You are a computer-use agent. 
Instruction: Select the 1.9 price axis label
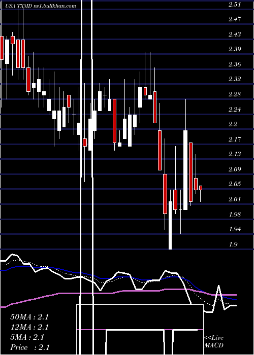pyautogui.click(x=233, y=244)
